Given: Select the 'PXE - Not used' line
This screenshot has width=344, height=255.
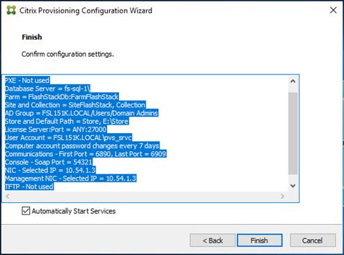Looking at the screenshot, I should click(27, 80).
